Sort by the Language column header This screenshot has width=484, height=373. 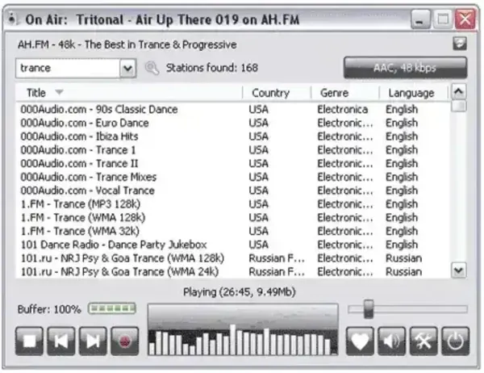click(413, 93)
